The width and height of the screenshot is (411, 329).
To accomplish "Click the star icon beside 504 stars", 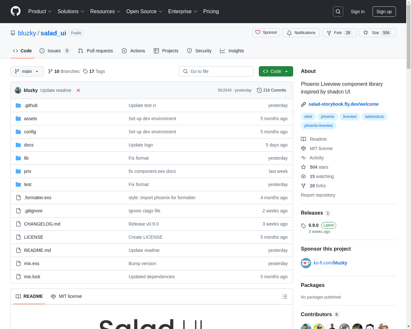I will 303,167.
